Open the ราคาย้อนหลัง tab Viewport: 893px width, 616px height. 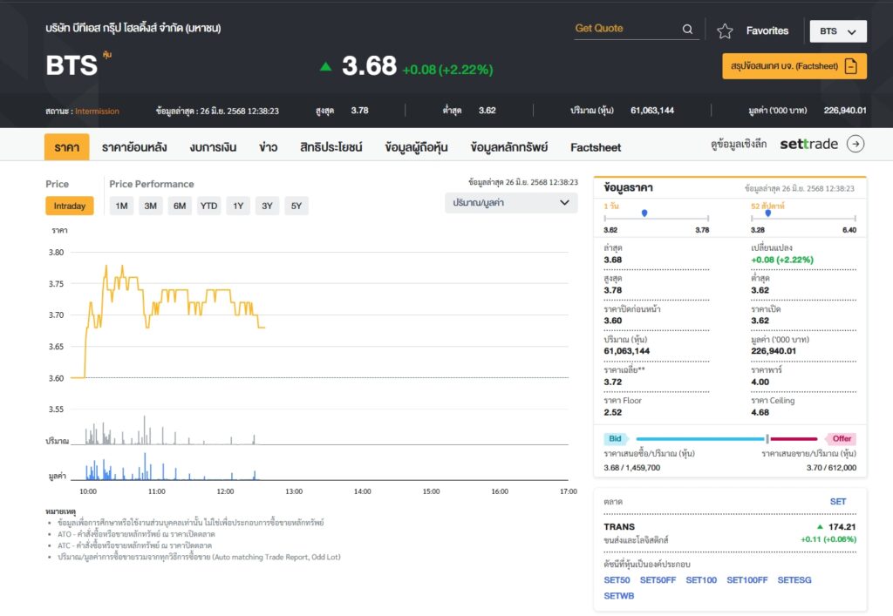pos(134,147)
